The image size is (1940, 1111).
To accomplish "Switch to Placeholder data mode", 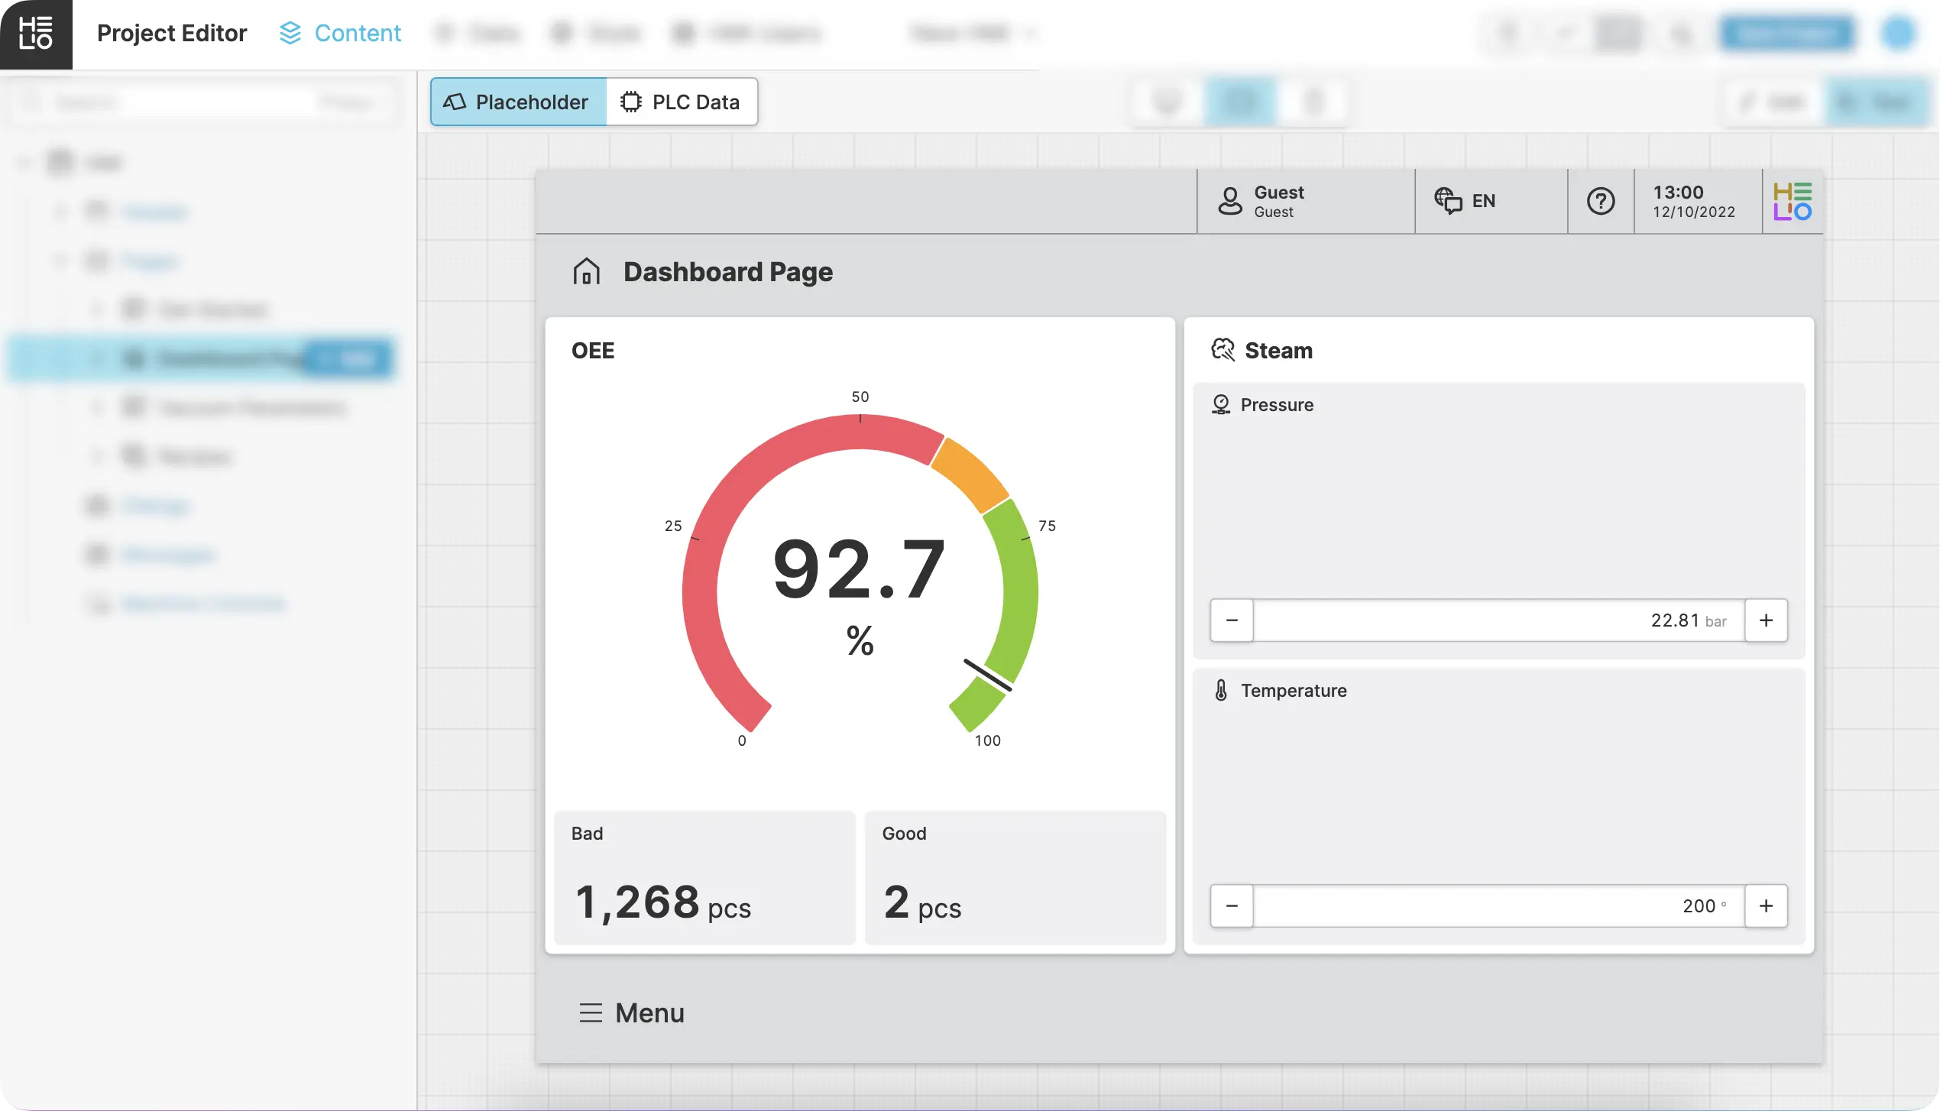I will coord(518,102).
